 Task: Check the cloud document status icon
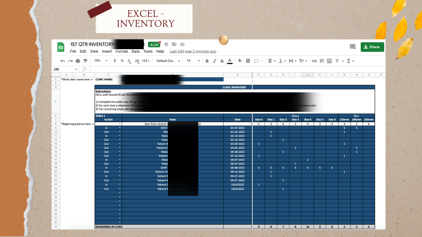(x=182, y=44)
